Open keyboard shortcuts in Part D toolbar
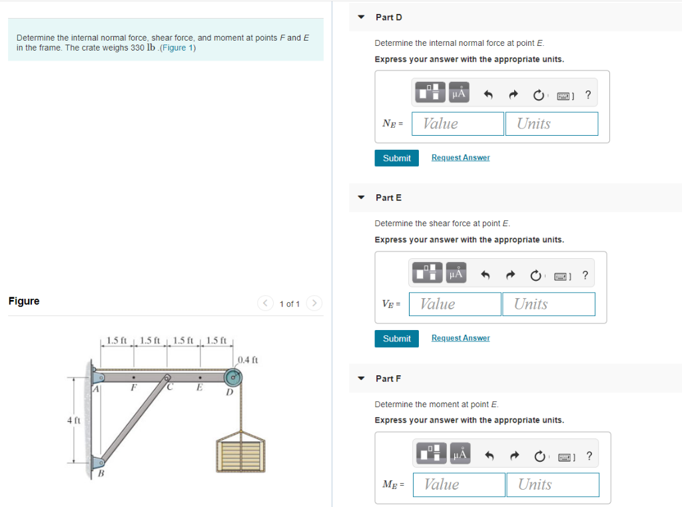 click(563, 94)
